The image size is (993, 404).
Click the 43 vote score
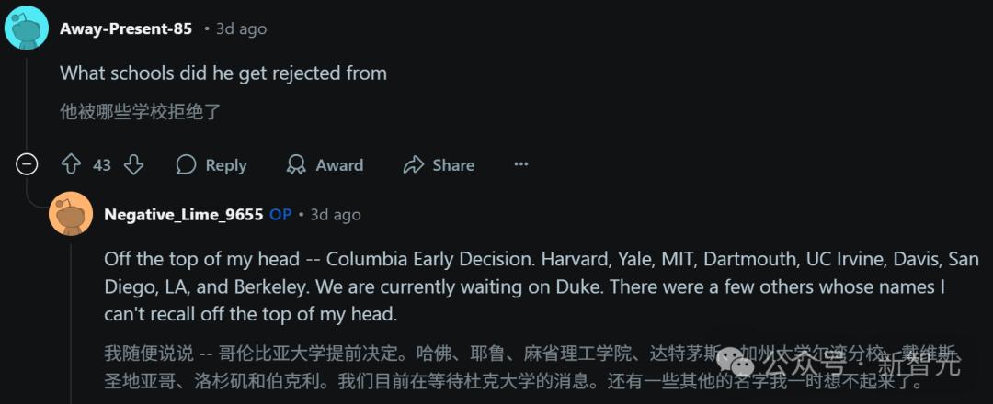click(x=102, y=165)
